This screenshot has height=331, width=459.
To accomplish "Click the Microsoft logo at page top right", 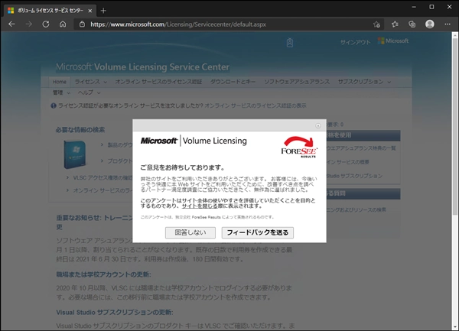I will click(393, 41).
